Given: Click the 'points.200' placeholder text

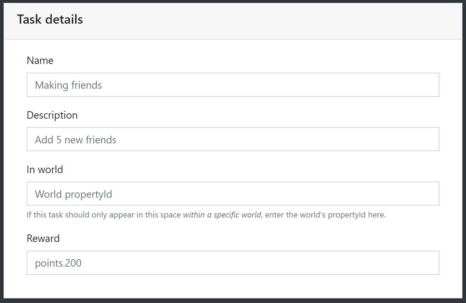Looking at the screenshot, I should (x=58, y=263).
